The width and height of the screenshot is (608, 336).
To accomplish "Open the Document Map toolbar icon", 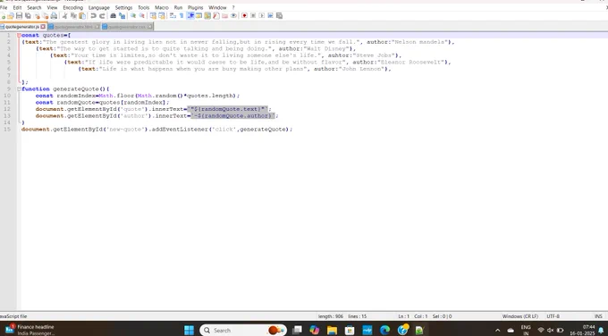I will coord(207,15).
